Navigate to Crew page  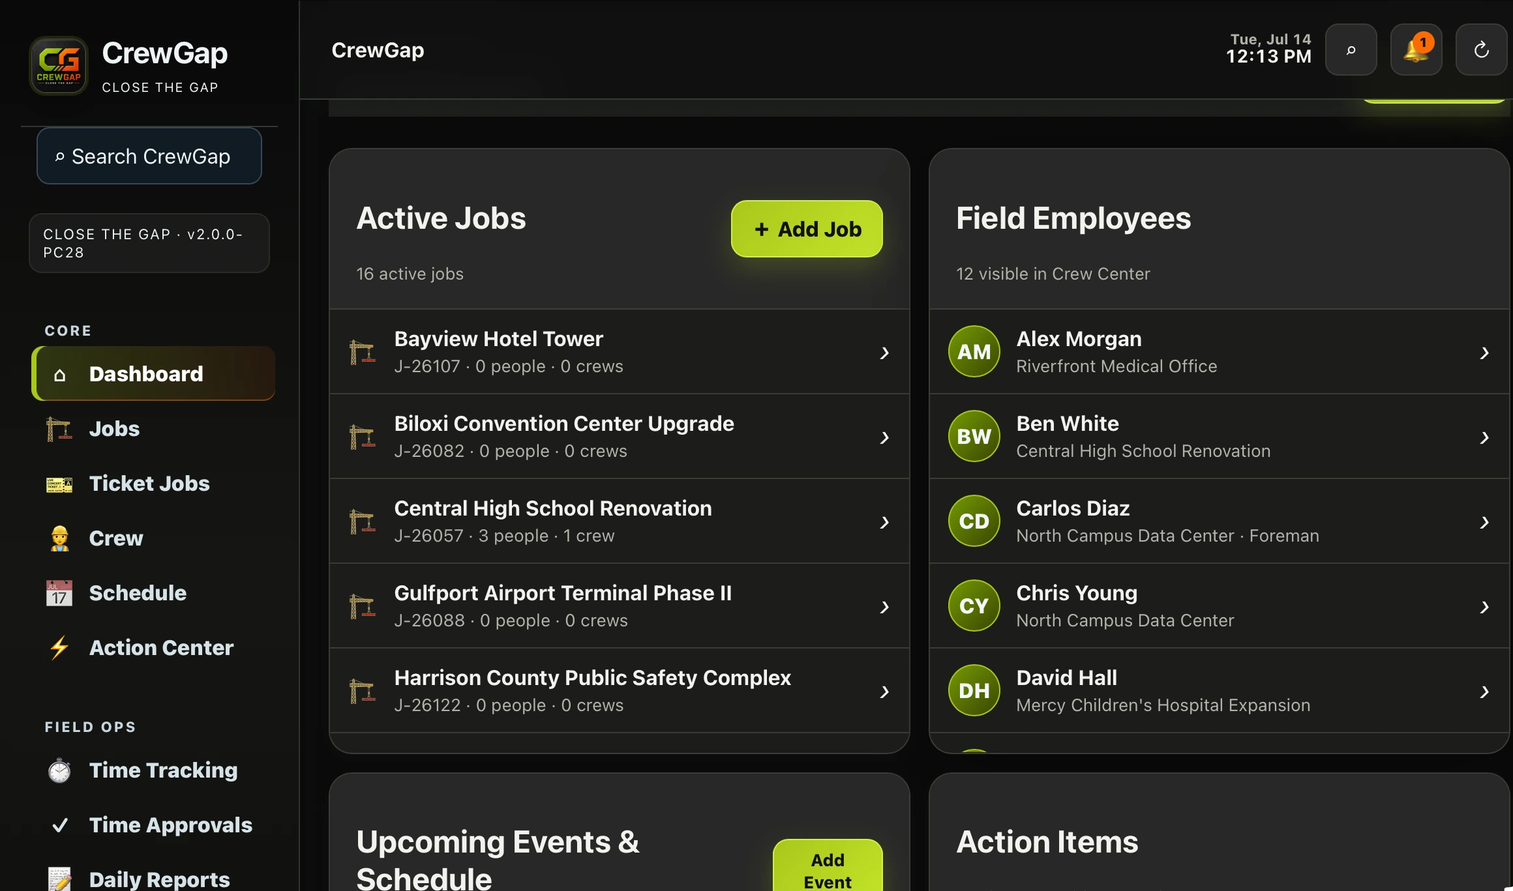(x=153, y=538)
